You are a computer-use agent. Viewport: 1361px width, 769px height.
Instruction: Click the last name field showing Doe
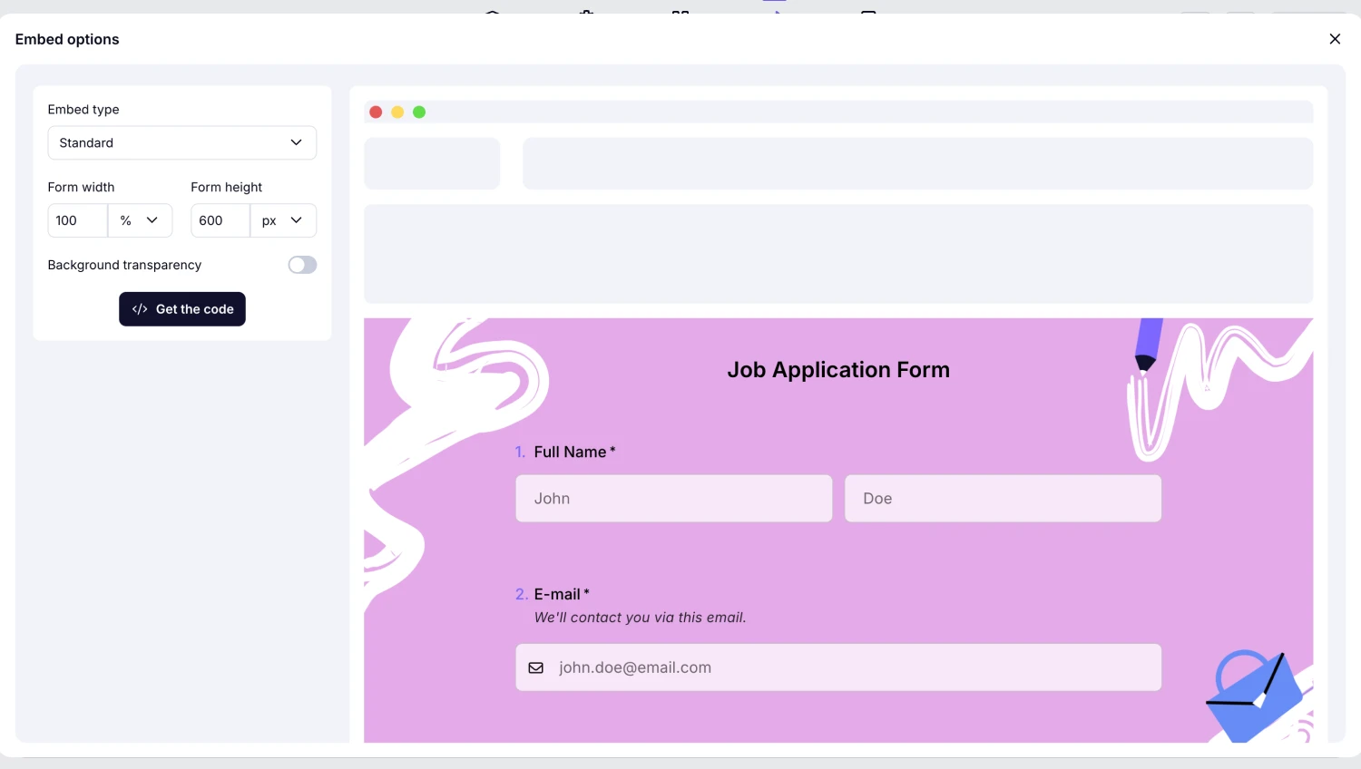(x=1003, y=499)
